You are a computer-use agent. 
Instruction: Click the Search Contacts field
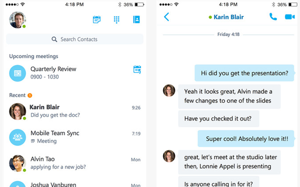(75, 39)
